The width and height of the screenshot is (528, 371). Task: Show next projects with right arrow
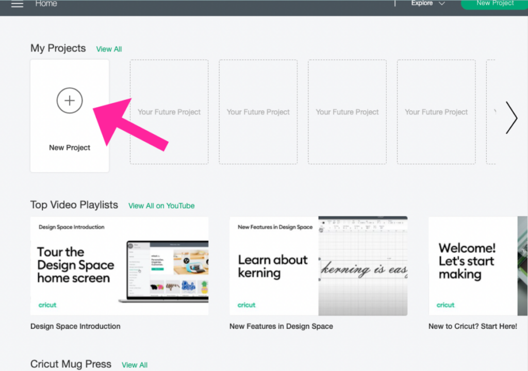(511, 118)
